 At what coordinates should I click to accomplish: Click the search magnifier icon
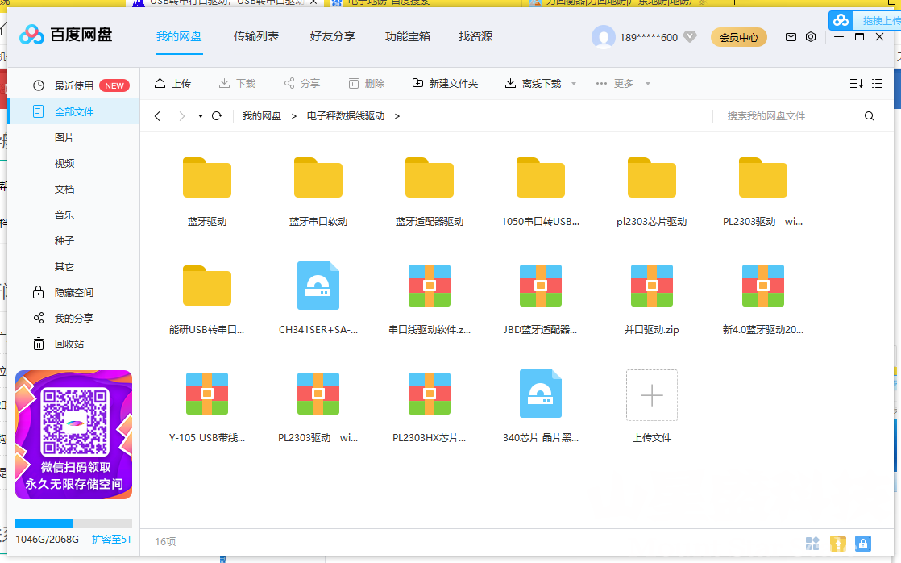coord(869,115)
